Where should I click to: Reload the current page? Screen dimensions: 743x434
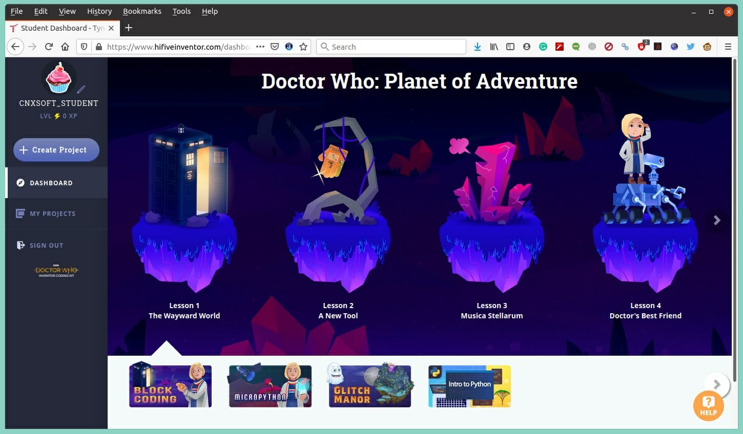(x=49, y=47)
